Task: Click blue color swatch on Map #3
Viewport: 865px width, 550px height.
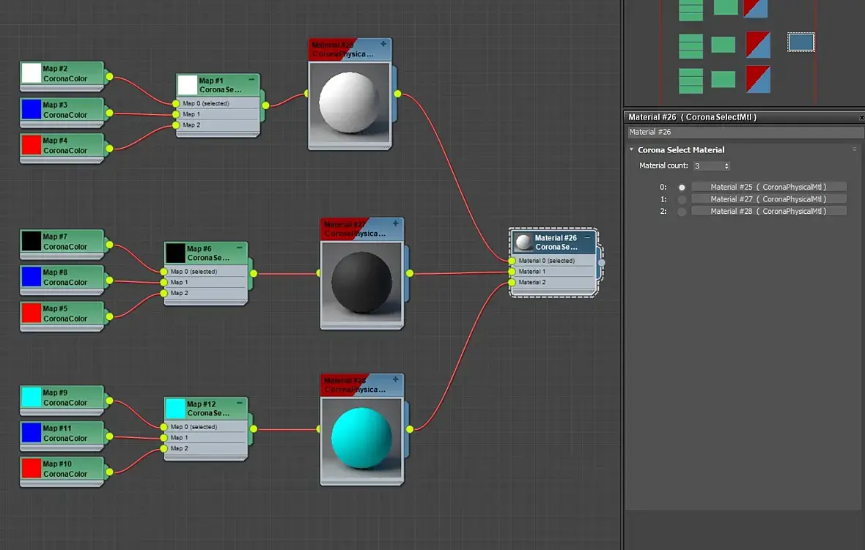Action: click(x=32, y=109)
